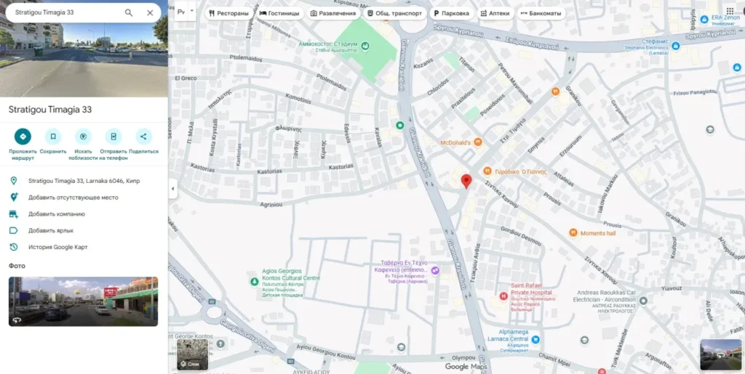Select the Рестораны filter chip
Screen dimensions: 745x374
click(228, 13)
